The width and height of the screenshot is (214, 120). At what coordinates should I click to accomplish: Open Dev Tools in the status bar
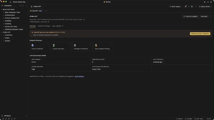199,119
